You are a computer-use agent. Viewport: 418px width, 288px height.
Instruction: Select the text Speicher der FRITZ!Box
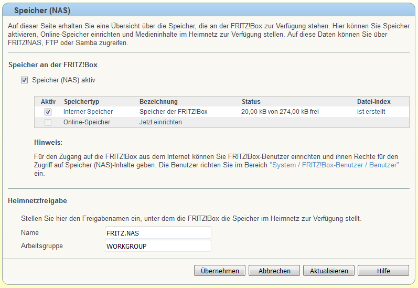173,111
